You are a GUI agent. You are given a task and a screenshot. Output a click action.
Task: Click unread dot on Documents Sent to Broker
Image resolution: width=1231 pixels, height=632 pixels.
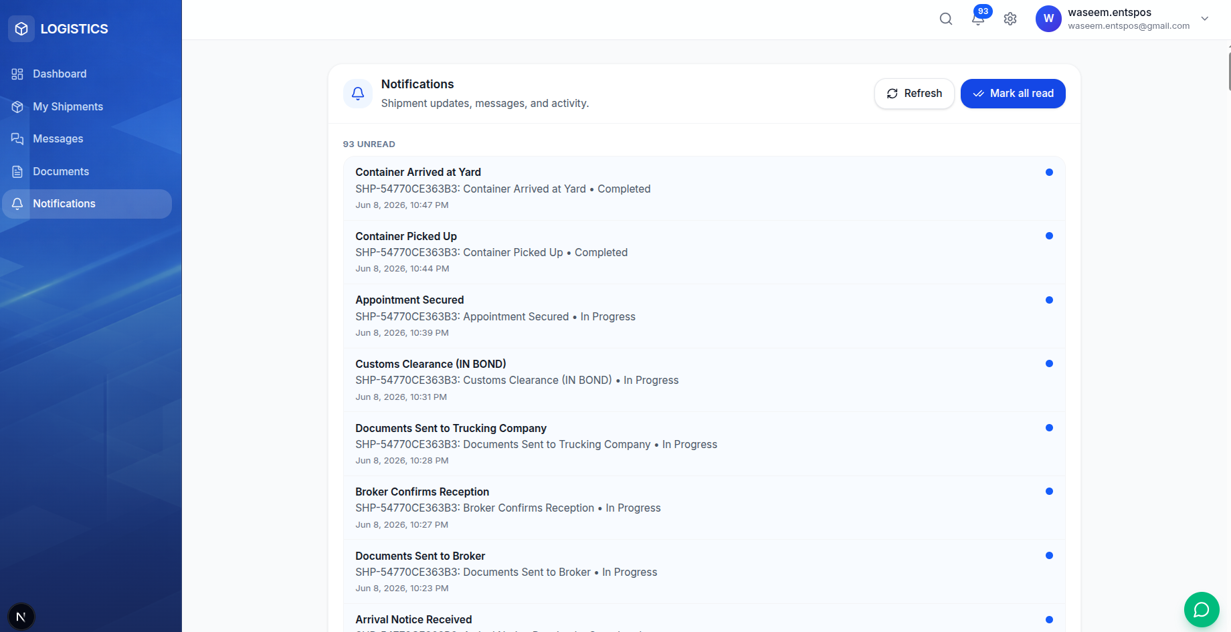coord(1049,555)
